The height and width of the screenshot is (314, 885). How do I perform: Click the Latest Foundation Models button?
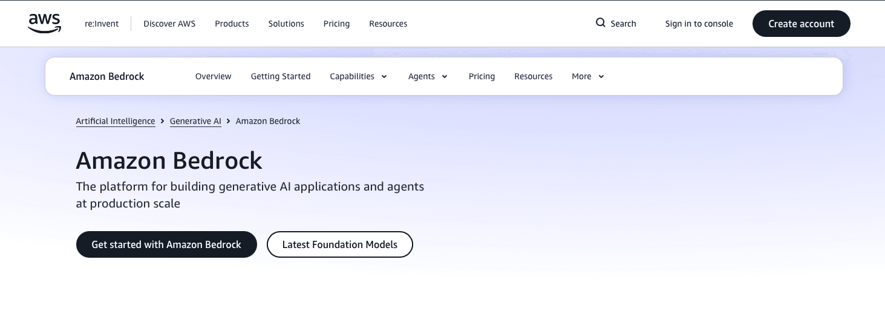(340, 244)
